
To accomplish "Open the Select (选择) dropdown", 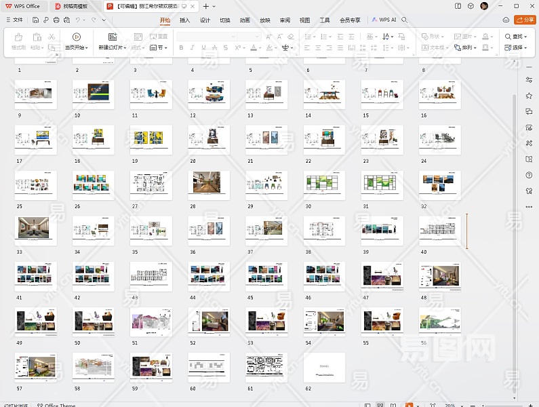I will (x=515, y=48).
